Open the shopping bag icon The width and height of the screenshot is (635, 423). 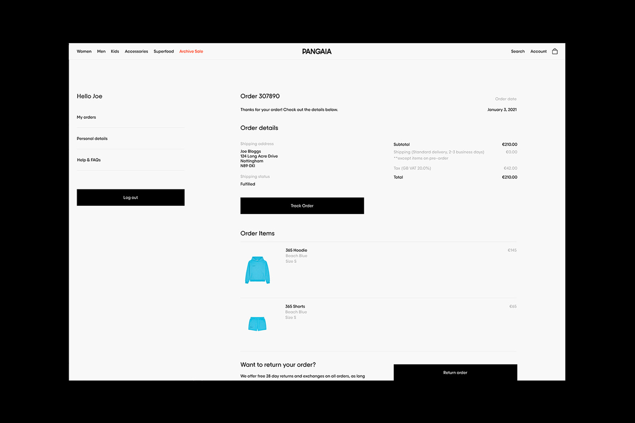point(555,51)
